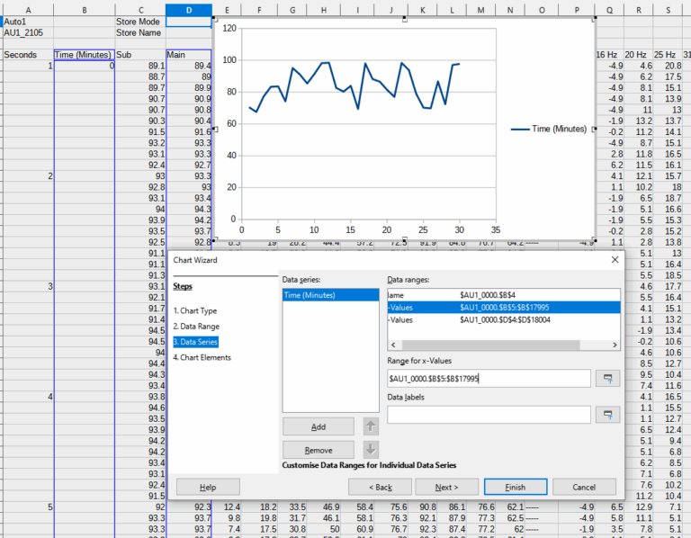
Task: Click the 25 Hz header cell
Action: 668,55
